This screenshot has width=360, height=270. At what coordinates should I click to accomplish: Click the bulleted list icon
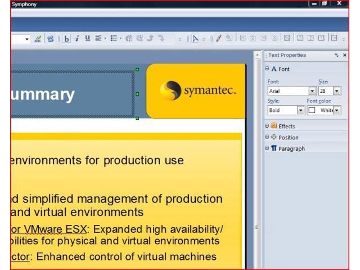click(114, 38)
